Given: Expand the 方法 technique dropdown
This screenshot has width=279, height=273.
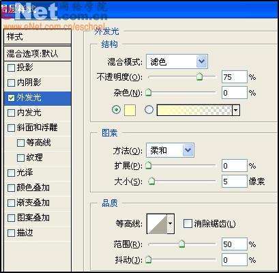Looking at the screenshot, I should point(188,150).
